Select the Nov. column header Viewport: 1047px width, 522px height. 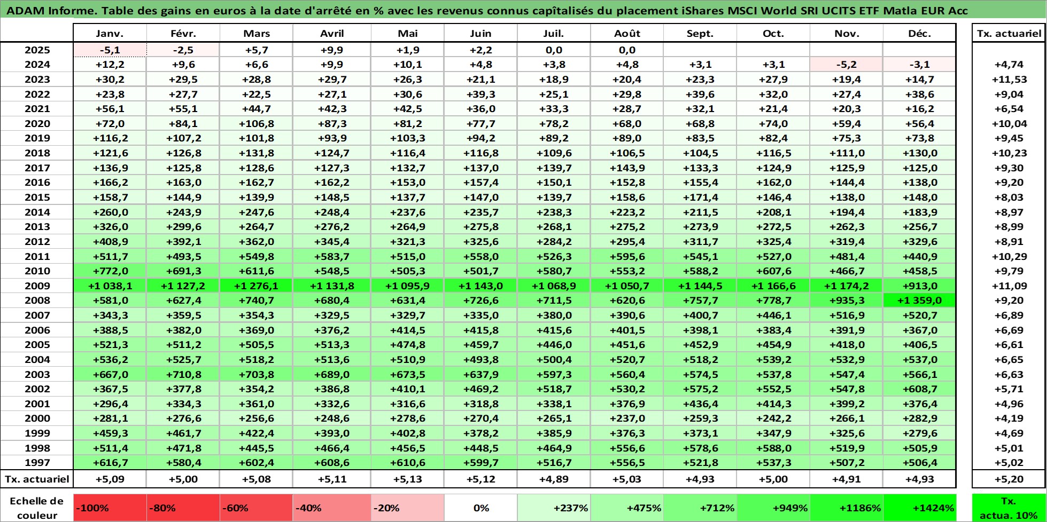[x=847, y=33]
